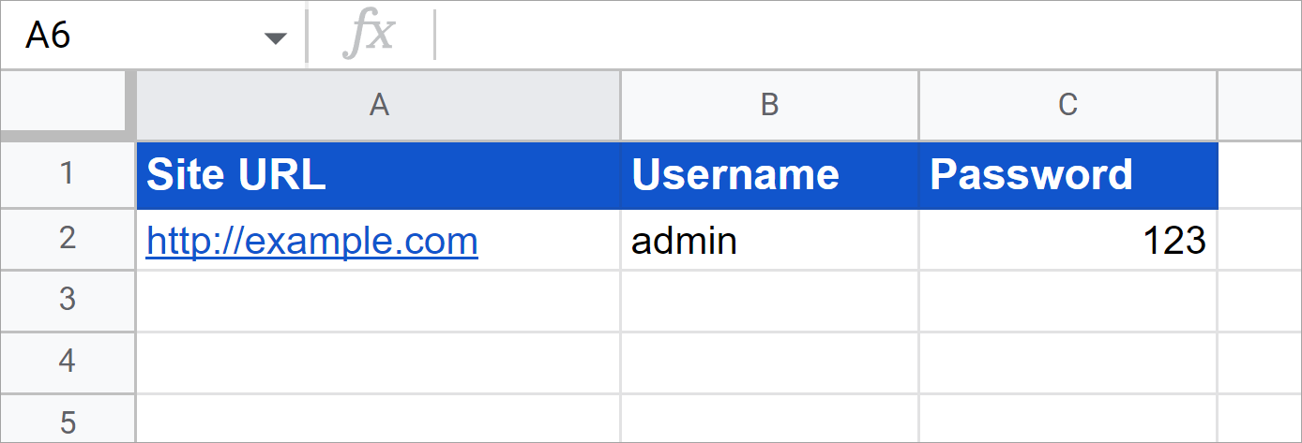Image resolution: width=1302 pixels, height=443 pixels.
Task: Select the Password header cell
Action: (x=1067, y=174)
